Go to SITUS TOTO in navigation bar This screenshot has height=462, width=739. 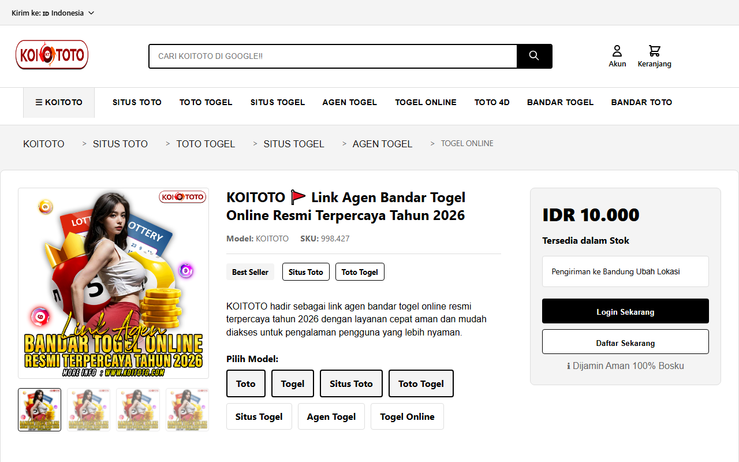click(137, 102)
